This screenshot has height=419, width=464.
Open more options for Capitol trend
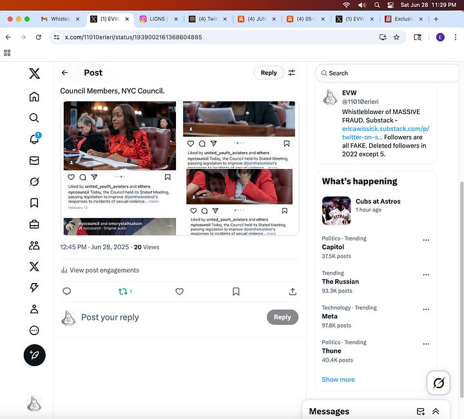click(426, 240)
